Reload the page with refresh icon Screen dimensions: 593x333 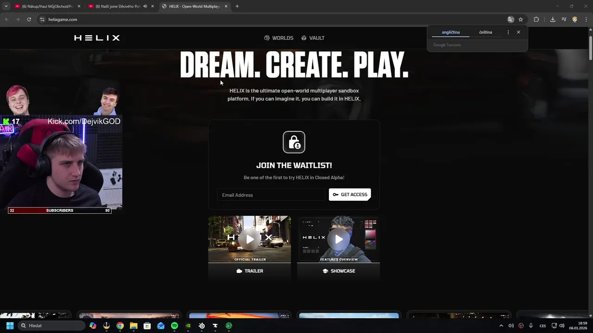29,19
